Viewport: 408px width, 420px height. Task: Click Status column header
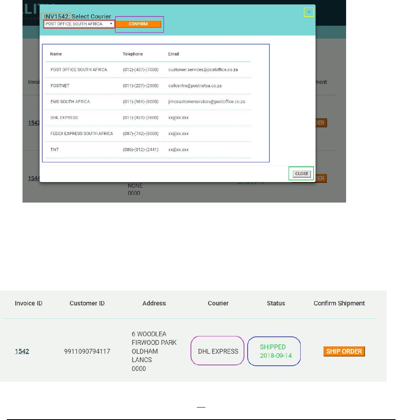click(x=276, y=303)
